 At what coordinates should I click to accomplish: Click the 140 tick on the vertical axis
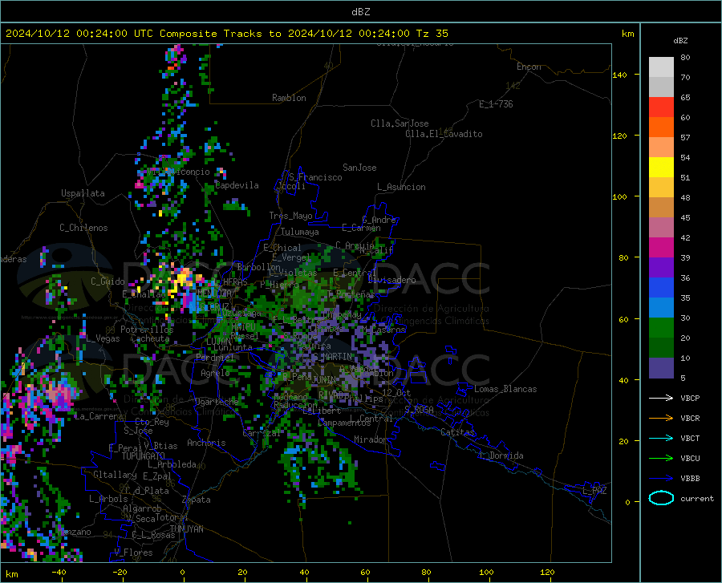620,75
